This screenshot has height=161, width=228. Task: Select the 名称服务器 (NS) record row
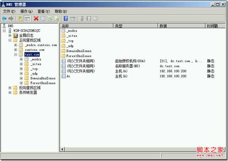click(x=138, y=66)
